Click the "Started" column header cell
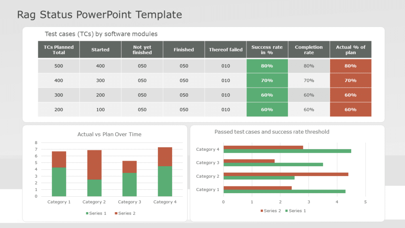405x228 pixels. pos(100,49)
